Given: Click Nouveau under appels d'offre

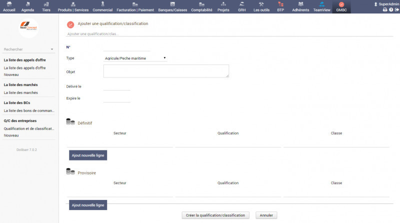Looking at the screenshot, I should pyautogui.click(x=11, y=75).
